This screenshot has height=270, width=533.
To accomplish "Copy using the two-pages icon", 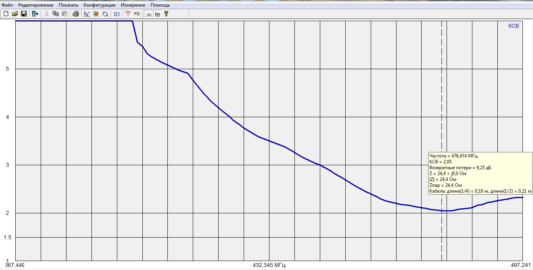I will (56, 14).
